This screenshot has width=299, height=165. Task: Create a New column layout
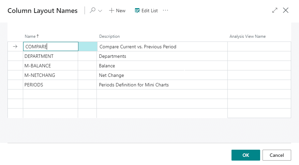117,11
